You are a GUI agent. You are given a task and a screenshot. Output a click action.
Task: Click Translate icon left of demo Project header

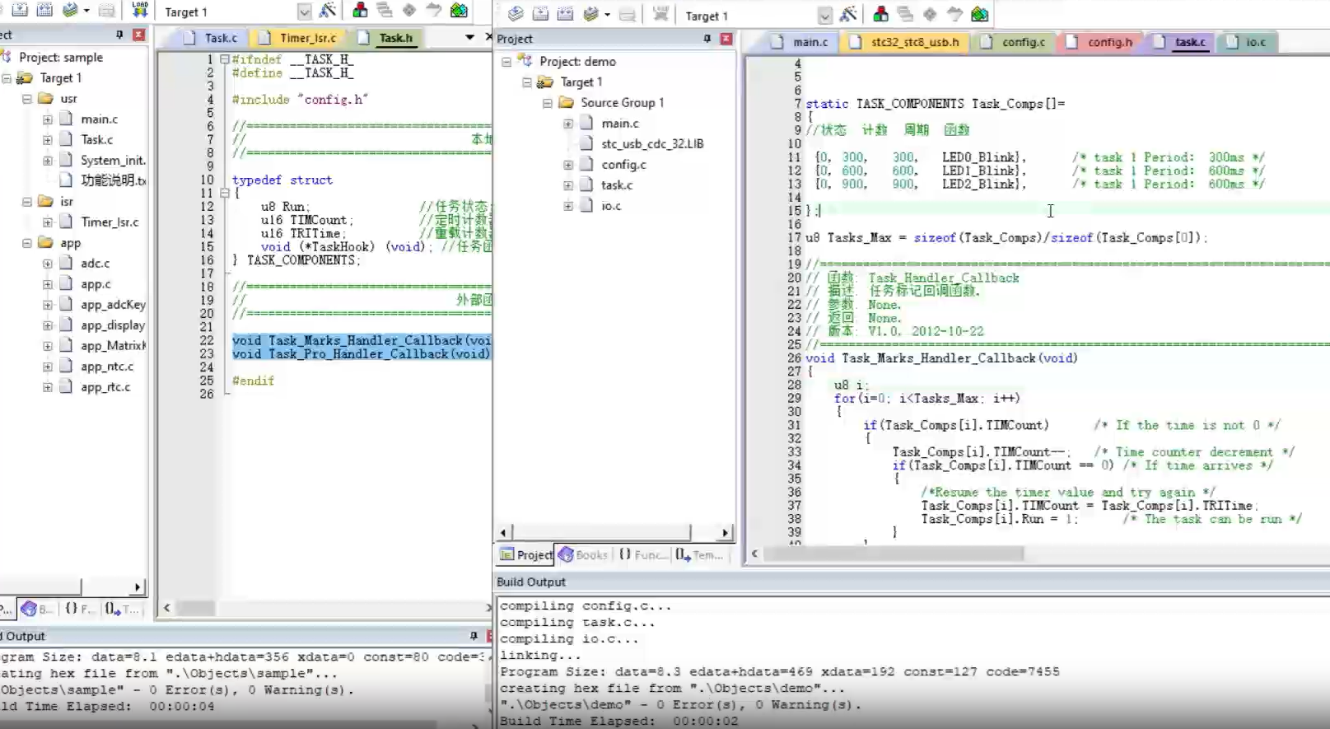point(516,14)
